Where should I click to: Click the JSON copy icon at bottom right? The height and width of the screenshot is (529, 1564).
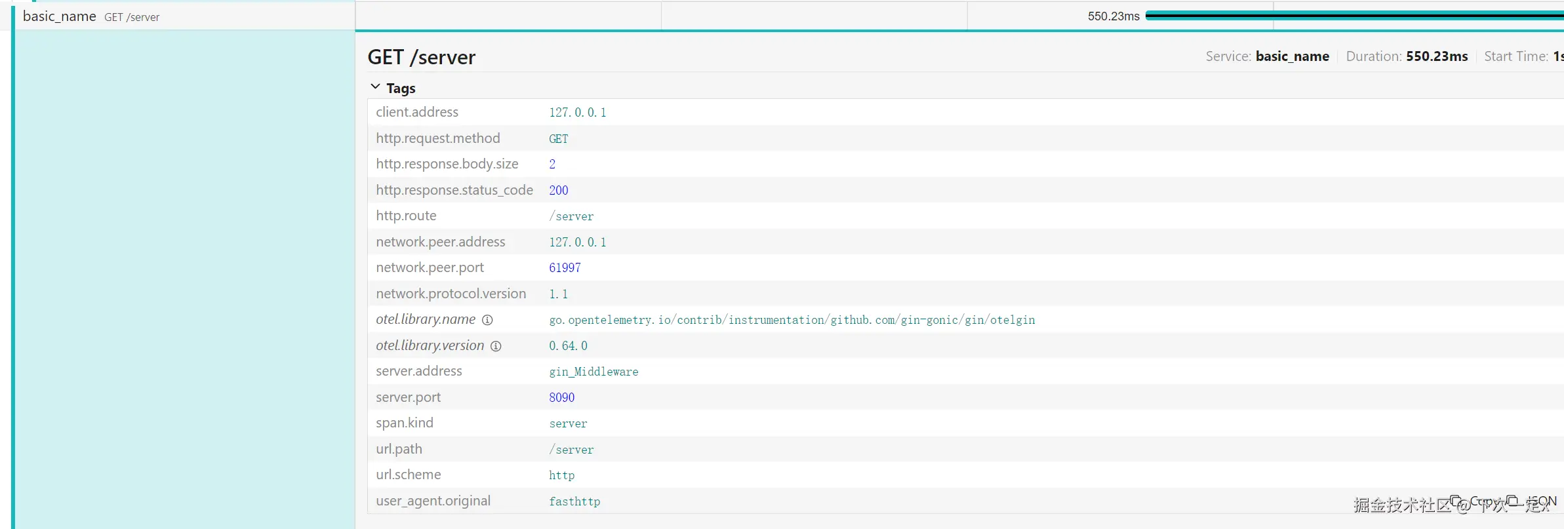(x=1512, y=501)
